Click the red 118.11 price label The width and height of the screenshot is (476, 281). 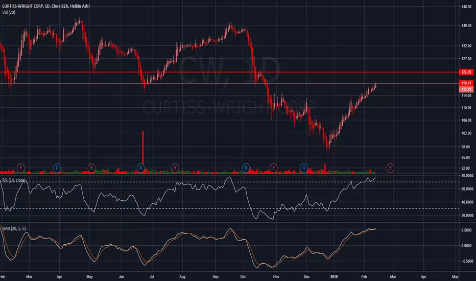pyautogui.click(x=466, y=83)
